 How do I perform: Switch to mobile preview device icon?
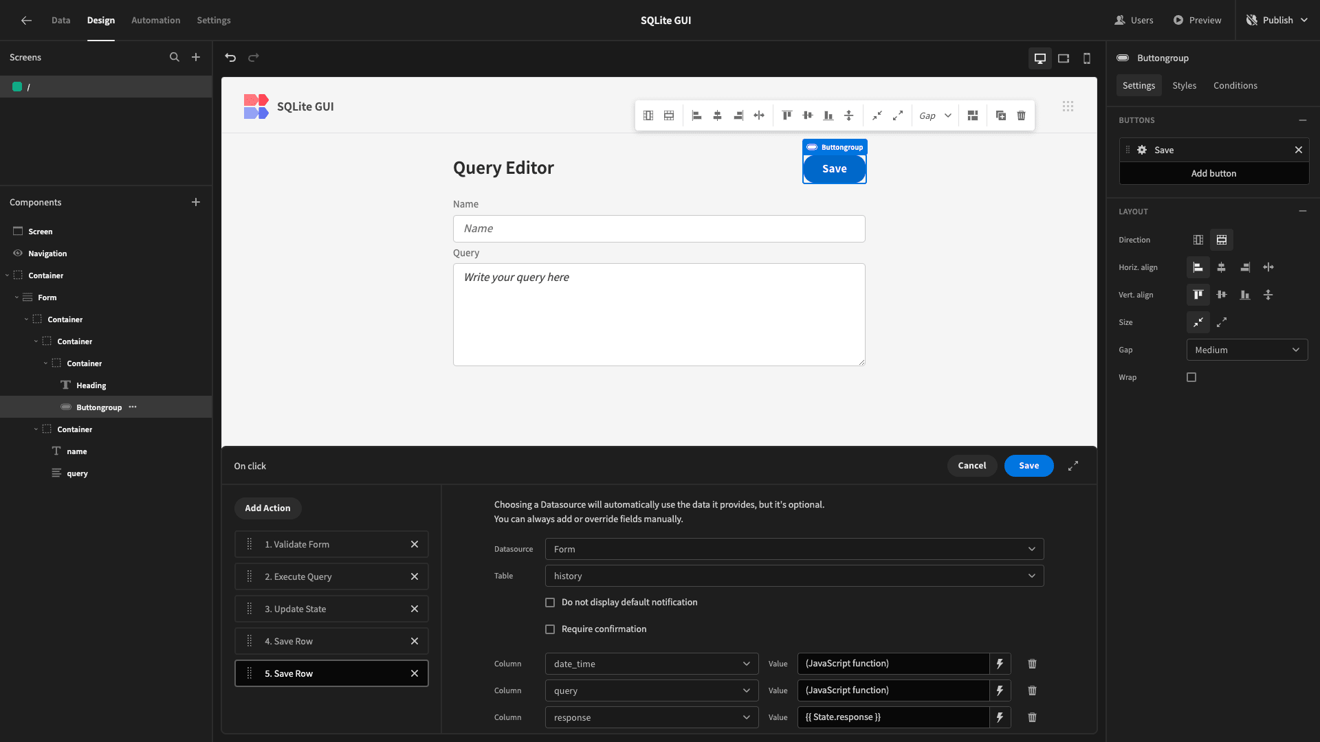1087,58
